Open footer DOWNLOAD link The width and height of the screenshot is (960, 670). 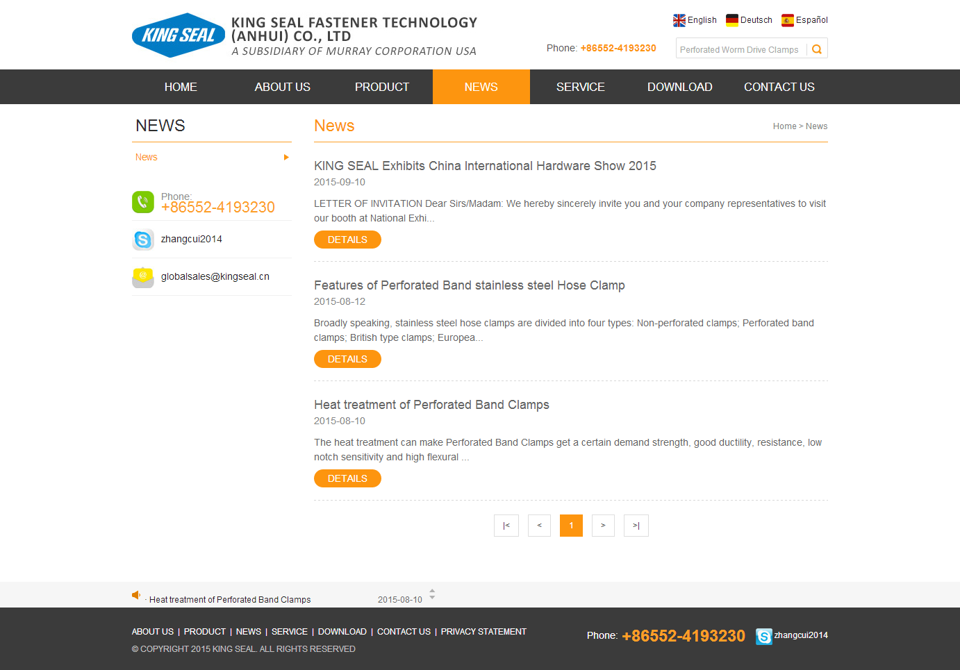(342, 632)
